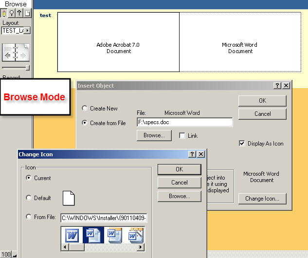This screenshot has width=308, height=258.
Task: Switch to Preview mode with page icon
Action: tap(27, 13)
